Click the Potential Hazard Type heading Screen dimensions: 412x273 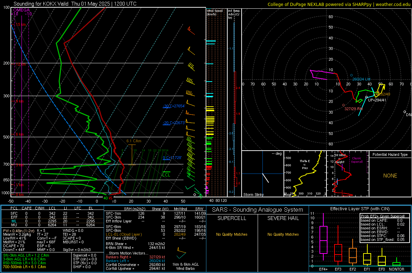390,154
